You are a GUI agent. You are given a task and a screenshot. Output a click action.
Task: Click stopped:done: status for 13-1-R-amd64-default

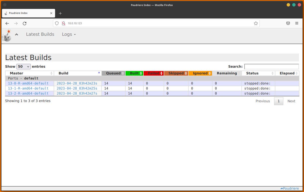pos(257,88)
